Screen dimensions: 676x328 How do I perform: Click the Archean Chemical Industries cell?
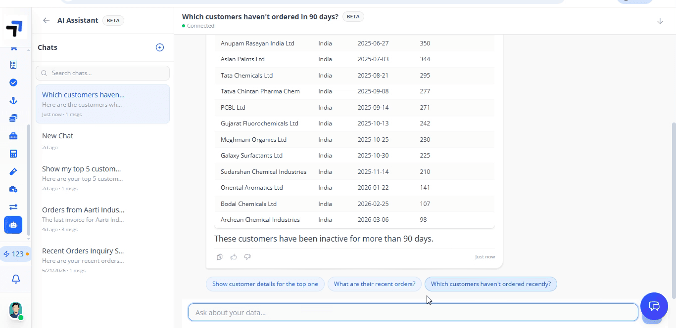coord(260,220)
